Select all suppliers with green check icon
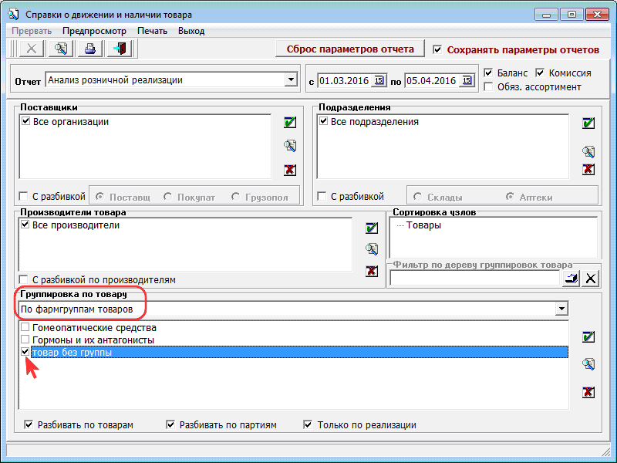 (x=290, y=122)
